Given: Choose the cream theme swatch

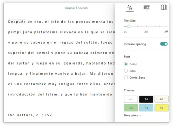Looking at the screenshot, I should click(x=161, y=99).
